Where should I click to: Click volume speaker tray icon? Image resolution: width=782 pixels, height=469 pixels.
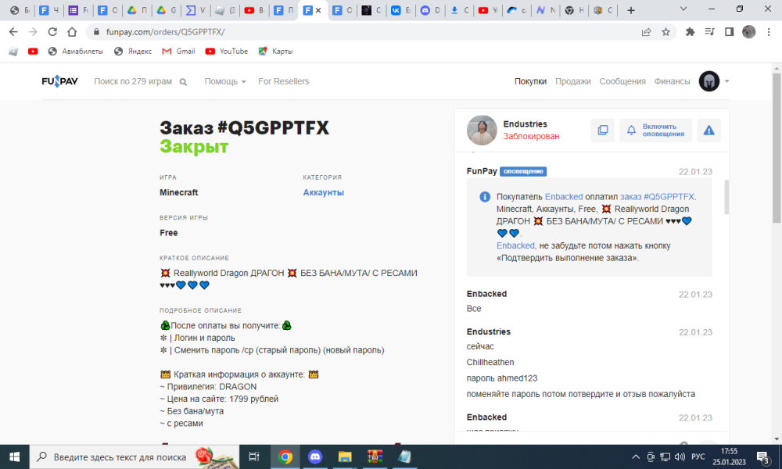(680, 457)
